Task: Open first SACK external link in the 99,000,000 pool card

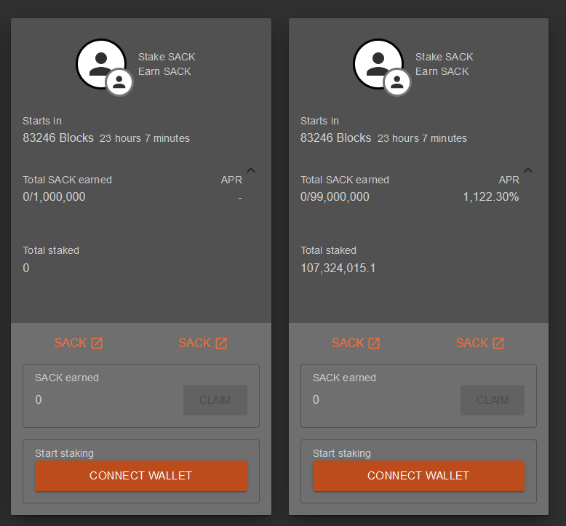Action: tap(356, 343)
